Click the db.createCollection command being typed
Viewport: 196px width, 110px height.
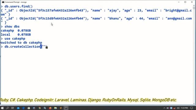coord(26,47)
